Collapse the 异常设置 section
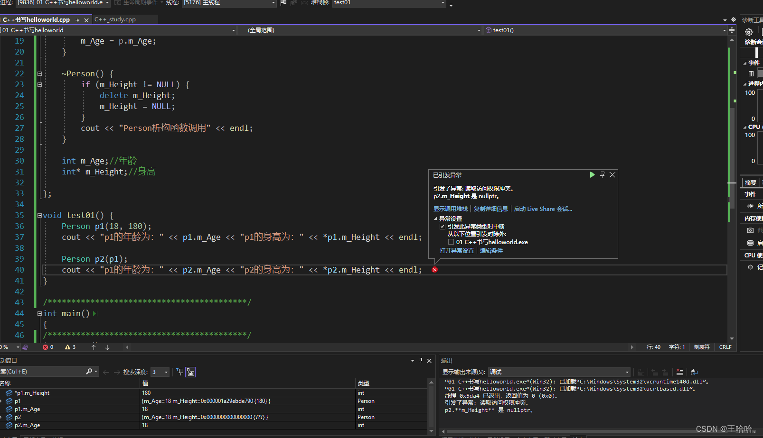763x438 pixels. [x=435, y=219]
